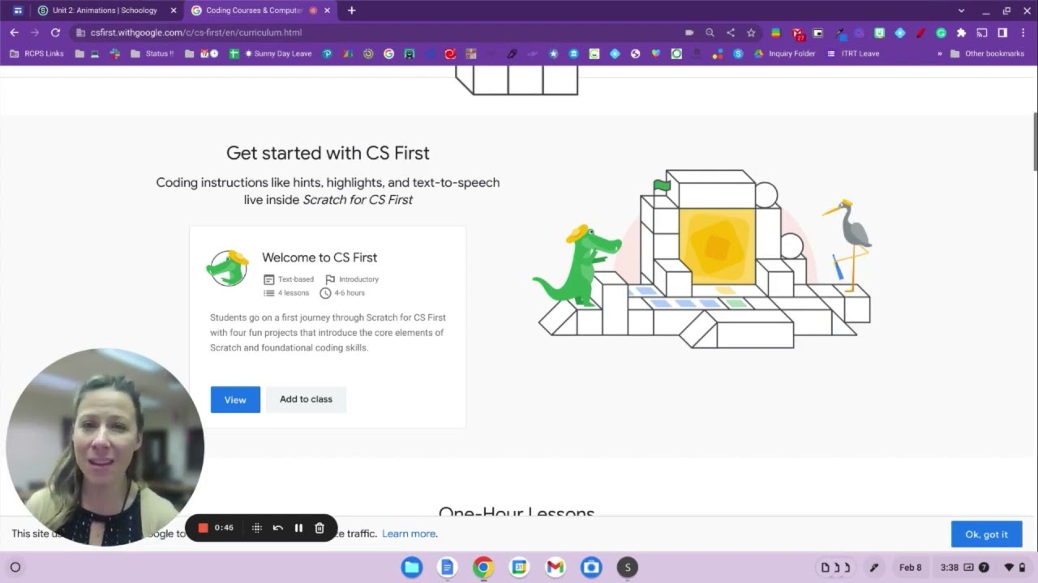Open the side panel icon
The width and height of the screenshot is (1038, 583).
(x=1002, y=32)
